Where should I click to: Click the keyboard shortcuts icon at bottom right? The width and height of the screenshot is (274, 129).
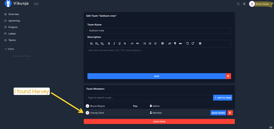click(x=271, y=127)
